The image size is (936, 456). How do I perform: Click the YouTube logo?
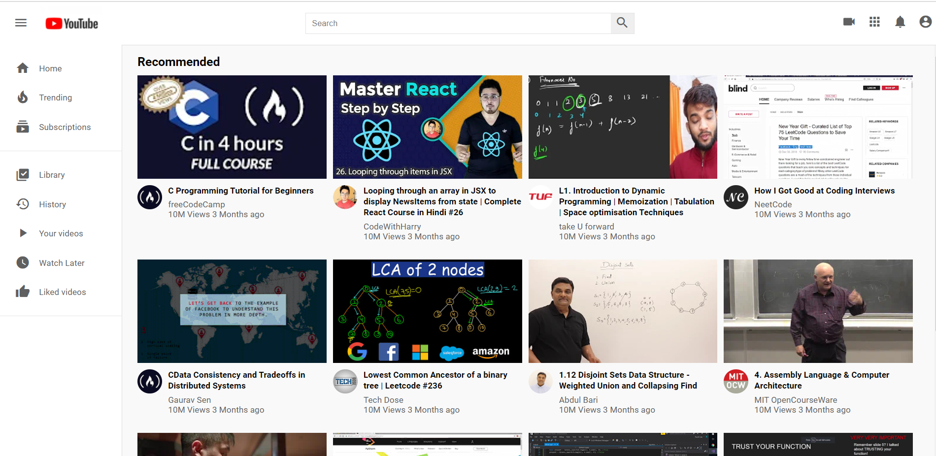pyautogui.click(x=72, y=24)
